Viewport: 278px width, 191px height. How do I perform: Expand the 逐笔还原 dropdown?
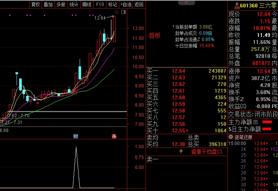click(231, 137)
